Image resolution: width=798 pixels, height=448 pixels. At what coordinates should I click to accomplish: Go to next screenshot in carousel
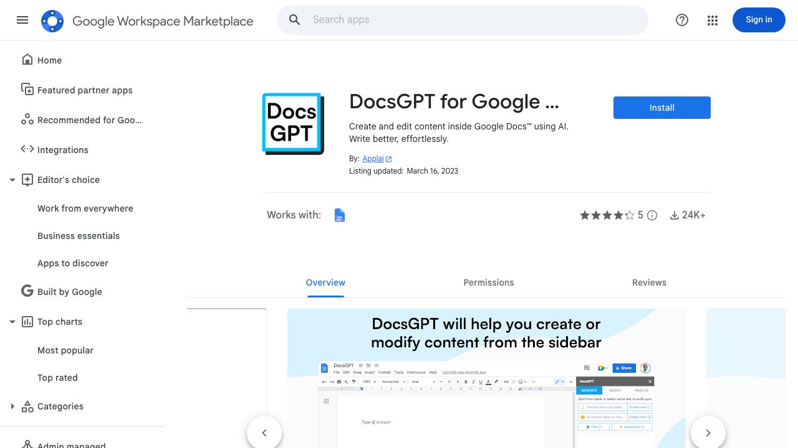click(x=708, y=432)
